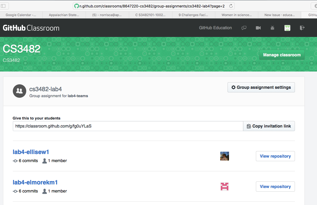
Task: Sign out using the door exit icon
Action: (x=302, y=28)
